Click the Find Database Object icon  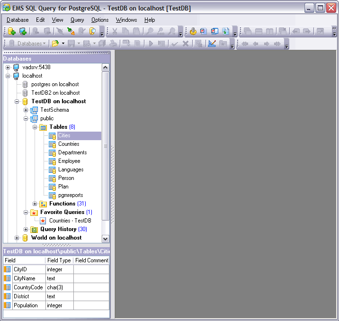coord(93,32)
